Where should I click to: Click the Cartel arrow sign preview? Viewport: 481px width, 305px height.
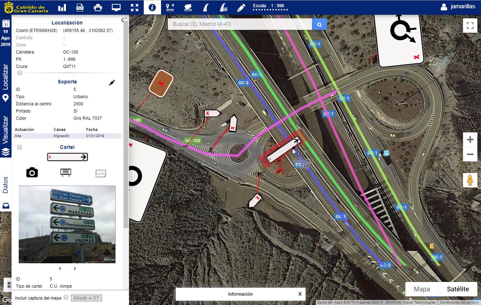click(x=67, y=157)
